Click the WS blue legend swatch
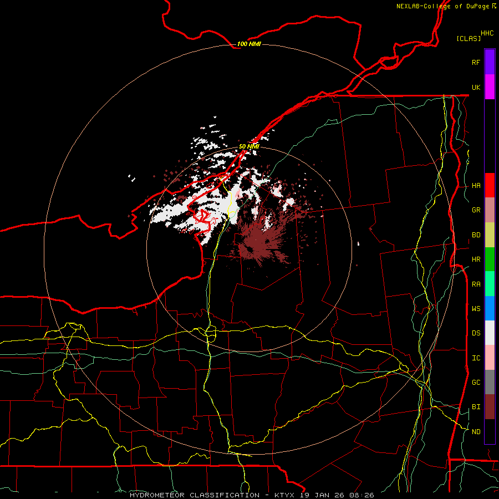This screenshot has width=499, height=499. (490, 308)
